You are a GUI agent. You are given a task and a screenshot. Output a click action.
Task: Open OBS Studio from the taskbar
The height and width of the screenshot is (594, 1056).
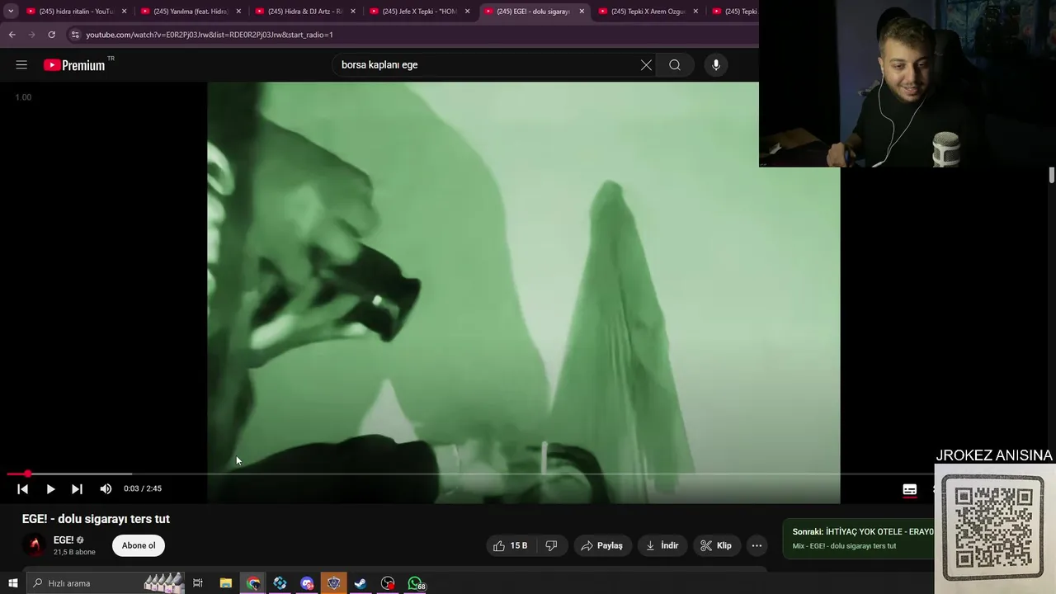(388, 583)
